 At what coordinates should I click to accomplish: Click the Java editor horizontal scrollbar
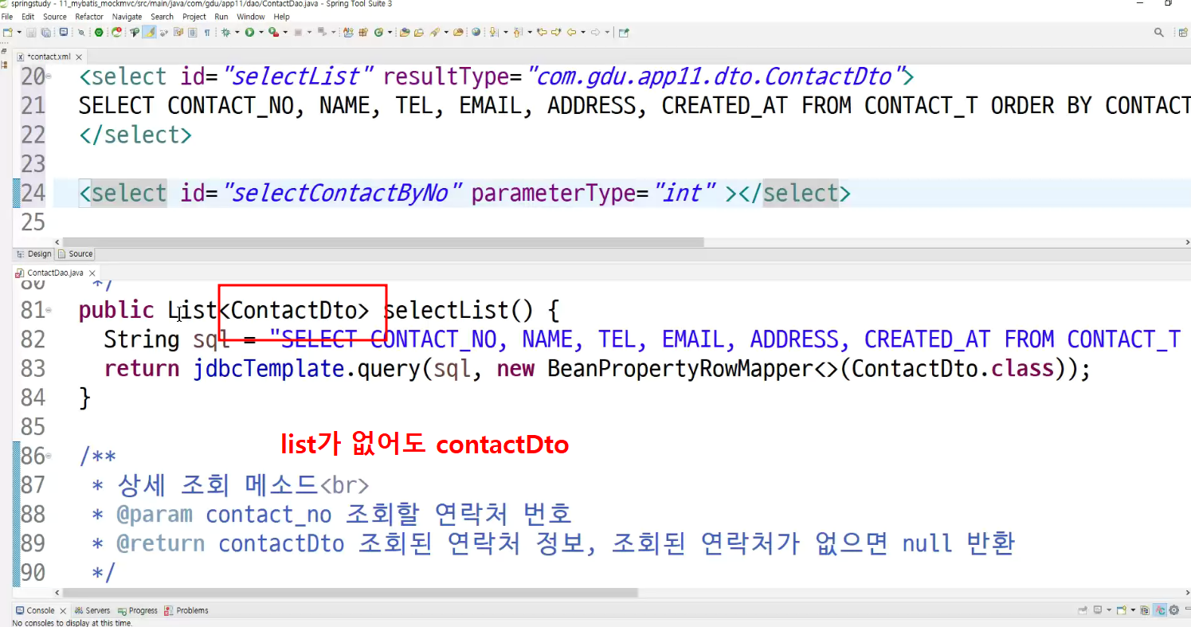350,593
